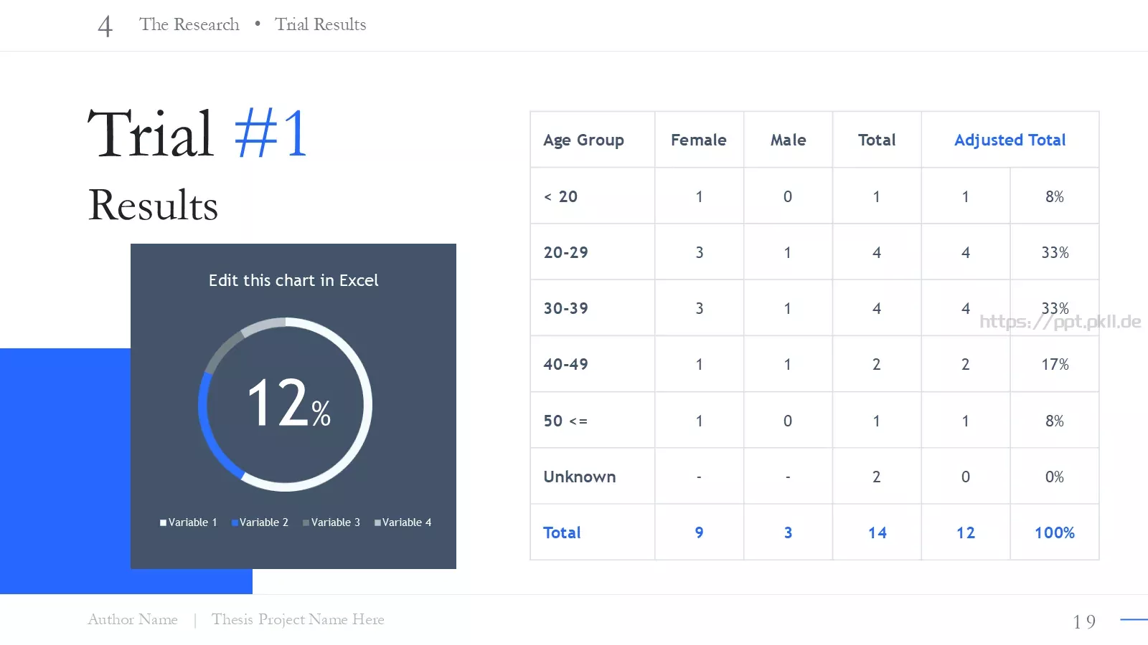This screenshot has height=645, width=1148.
Task: Click the Variable 2 legend entry
Action: tap(260, 522)
